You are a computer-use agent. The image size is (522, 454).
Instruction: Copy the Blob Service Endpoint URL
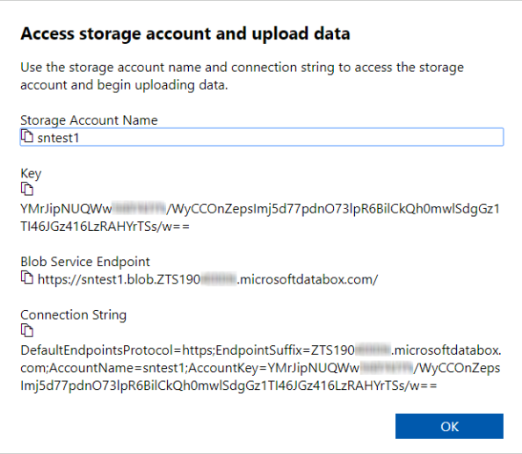[x=27, y=277]
